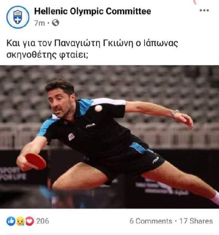Click the 7m post timestamp
The height and width of the screenshot is (235, 219).
coord(39,23)
